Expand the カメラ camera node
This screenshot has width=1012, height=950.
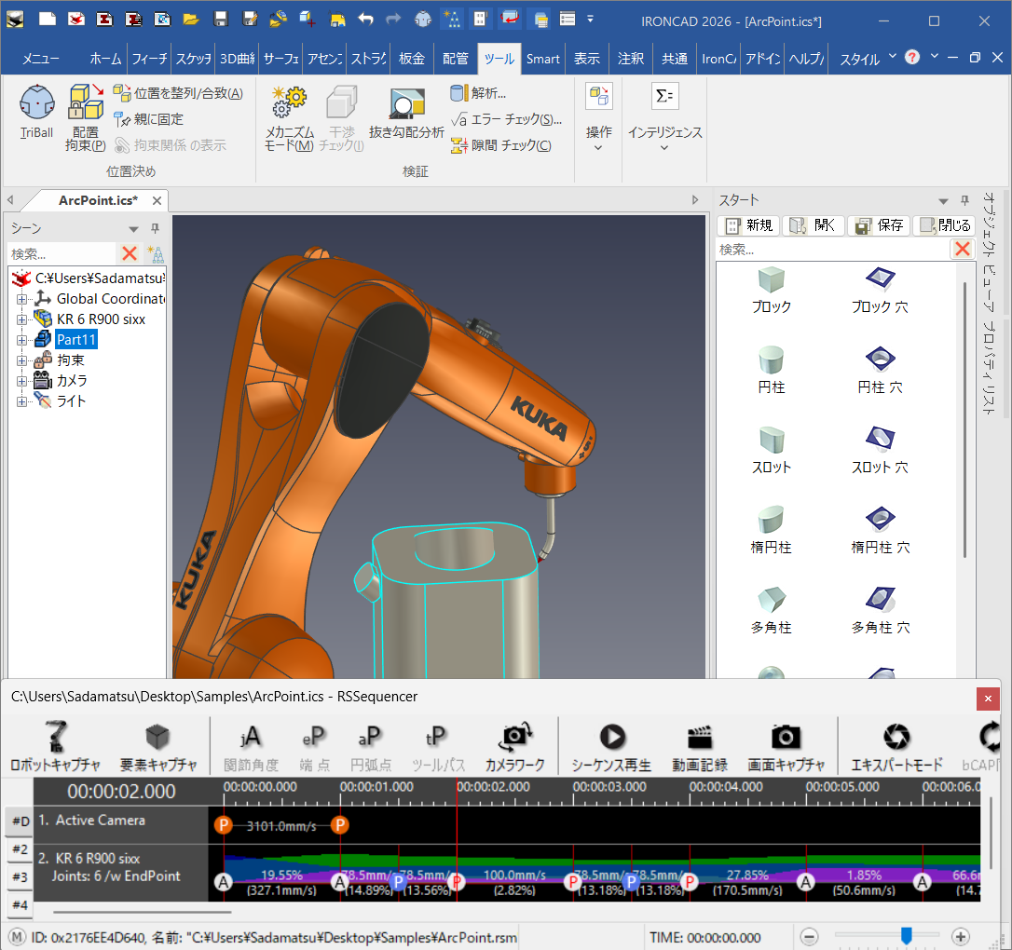pos(21,381)
